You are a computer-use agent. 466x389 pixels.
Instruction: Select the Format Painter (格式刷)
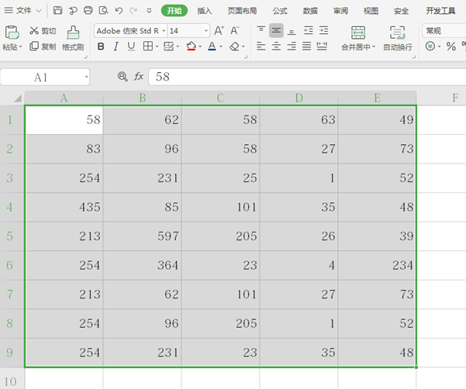(73, 38)
